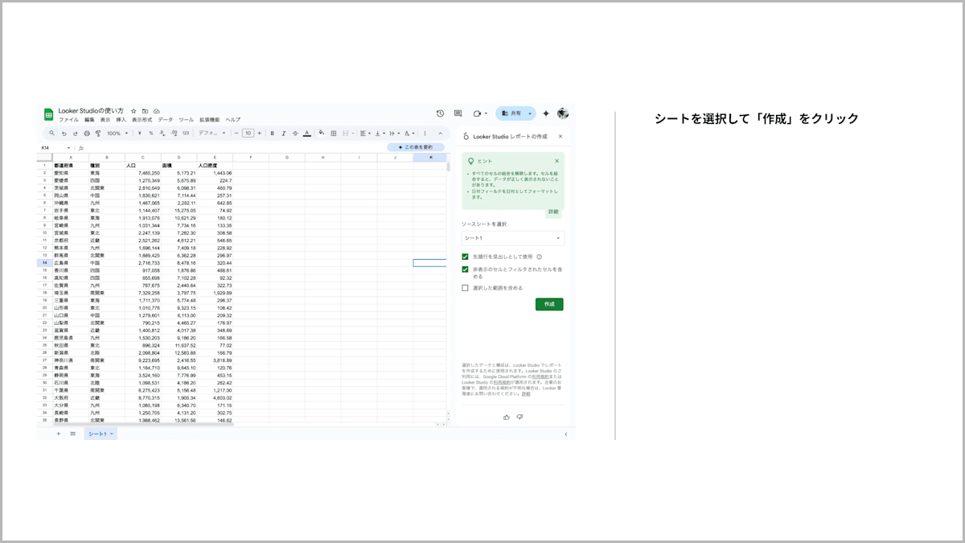Open the データ menu
965x543 pixels.
coord(165,120)
